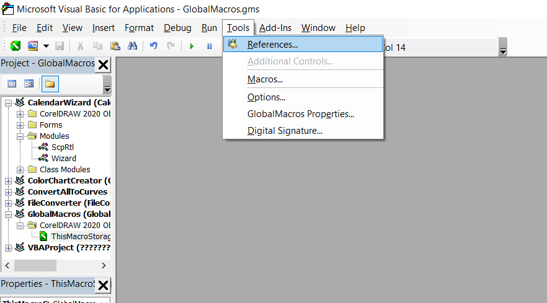Screen dimensions: 547x303
Task: Choose GlobalMacros Properties... menu entry
Action: (303, 114)
